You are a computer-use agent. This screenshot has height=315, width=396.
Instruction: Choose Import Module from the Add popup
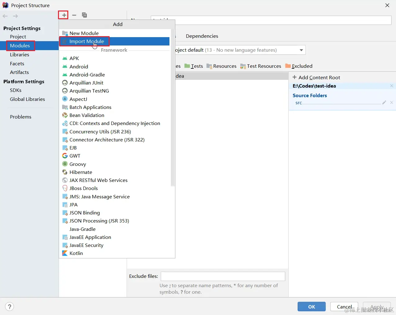tap(114, 41)
